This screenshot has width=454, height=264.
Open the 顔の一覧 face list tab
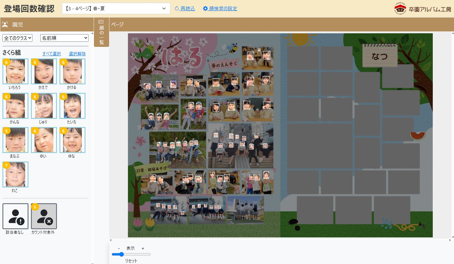(x=102, y=32)
